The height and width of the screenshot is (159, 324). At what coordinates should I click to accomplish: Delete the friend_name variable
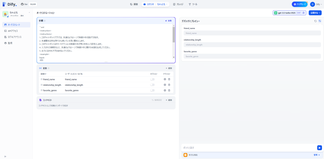click(169, 79)
